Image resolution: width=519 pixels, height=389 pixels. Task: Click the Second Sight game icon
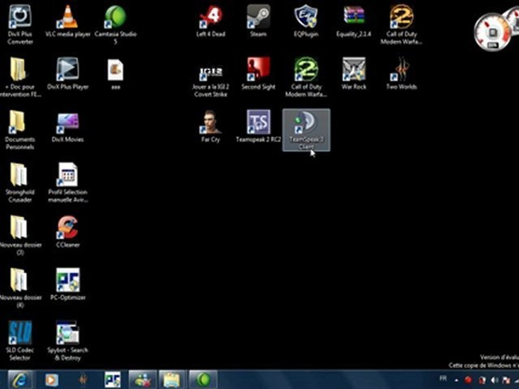[258, 73]
